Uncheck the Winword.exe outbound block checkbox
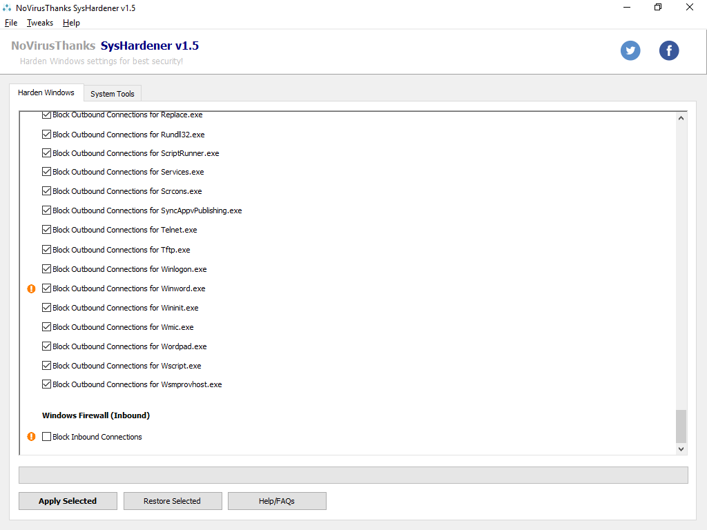The width and height of the screenshot is (707, 530). click(x=46, y=288)
